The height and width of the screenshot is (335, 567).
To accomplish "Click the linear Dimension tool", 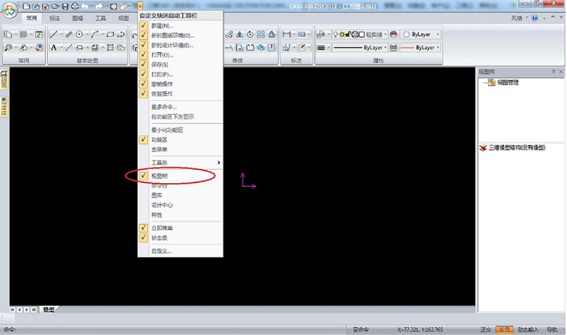I will point(286,34).
